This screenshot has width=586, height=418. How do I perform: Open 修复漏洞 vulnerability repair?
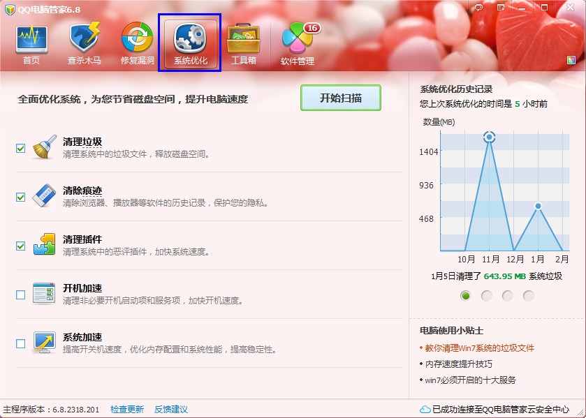(135, 38)
